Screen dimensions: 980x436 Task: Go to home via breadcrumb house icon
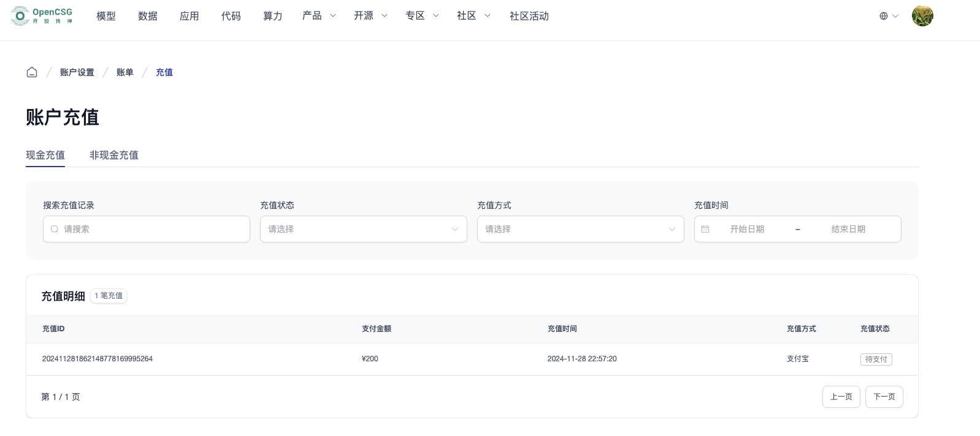point(32,72)
